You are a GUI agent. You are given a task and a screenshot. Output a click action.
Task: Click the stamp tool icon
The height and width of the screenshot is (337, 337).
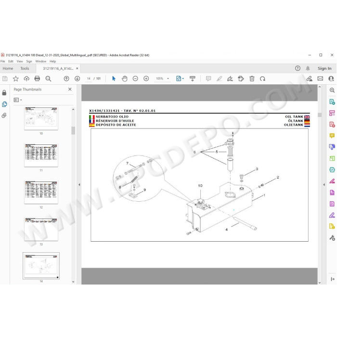(241, 78)
